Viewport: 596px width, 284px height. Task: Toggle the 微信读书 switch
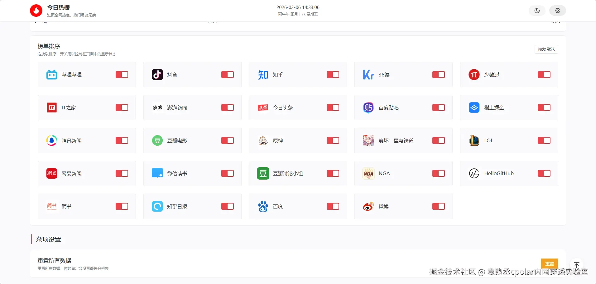pos(228,173)
